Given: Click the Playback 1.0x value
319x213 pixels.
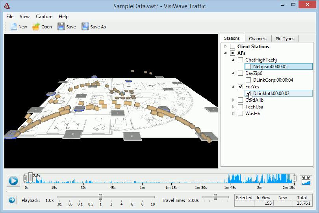Looking at the screenshot, I should click(x=50, y=200).
